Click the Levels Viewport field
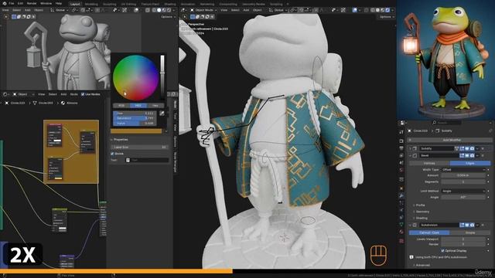Screen dimensions: 495x278 [x=463, y=239]
